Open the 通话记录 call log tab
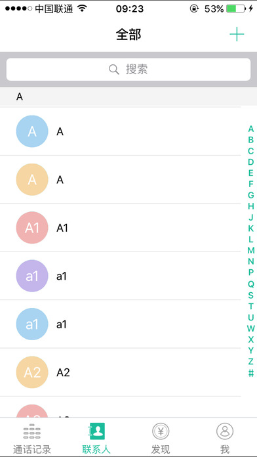Image resolution: width=257 pixels, height=457 pixels. 32,437
